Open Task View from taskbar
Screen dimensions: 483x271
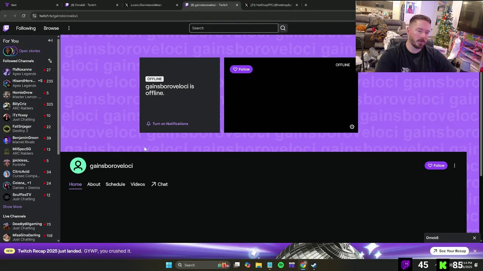click(x=237, y=265)
